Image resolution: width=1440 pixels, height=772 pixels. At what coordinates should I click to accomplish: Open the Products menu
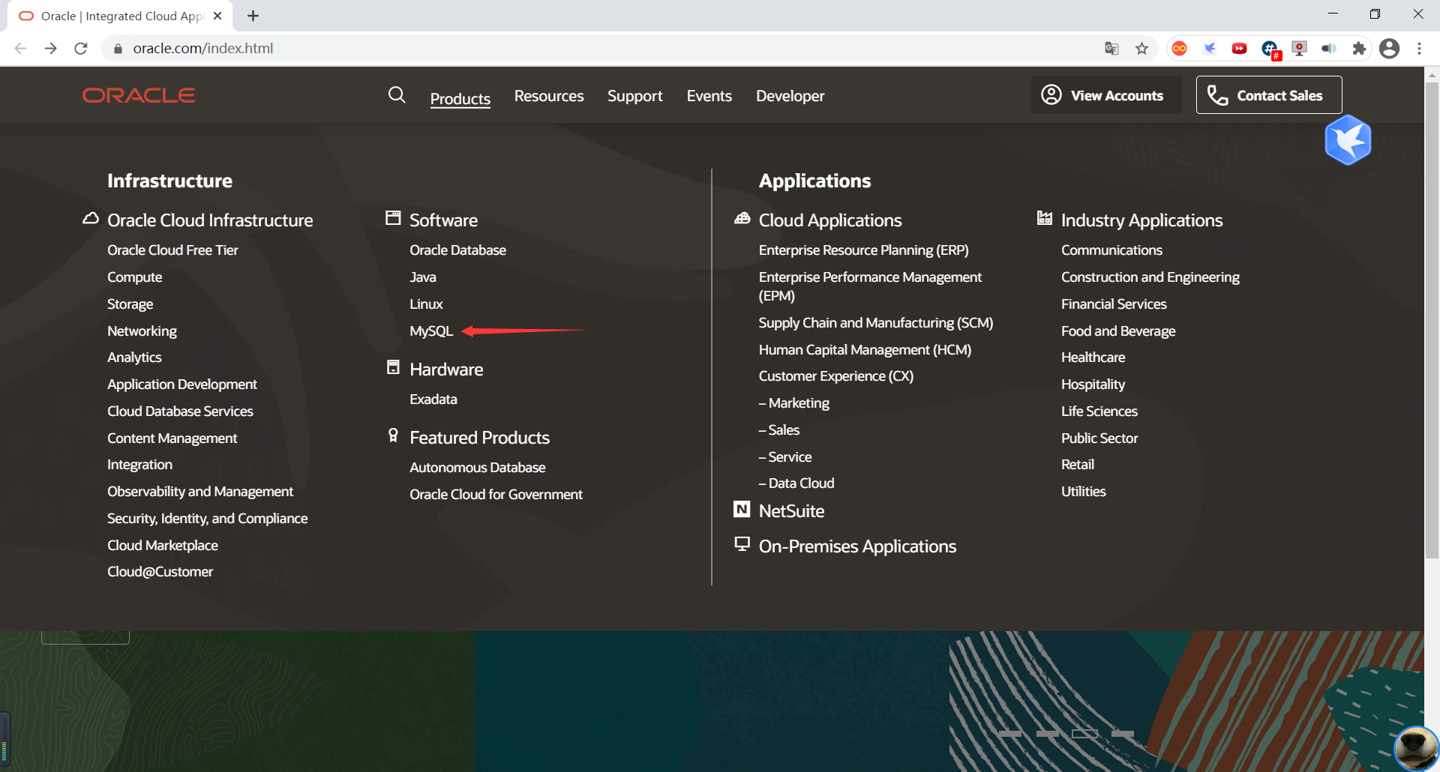point(460,98)
